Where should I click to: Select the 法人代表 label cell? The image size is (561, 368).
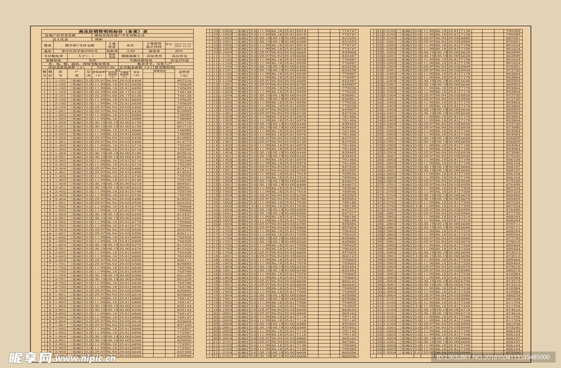59,39
